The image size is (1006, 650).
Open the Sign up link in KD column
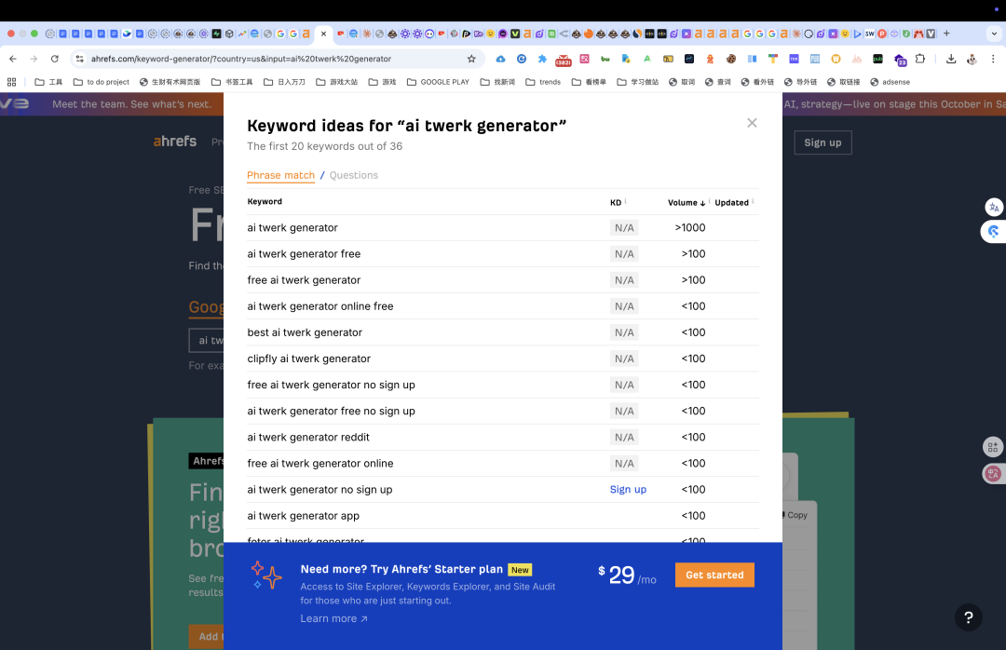pos(628,490)
